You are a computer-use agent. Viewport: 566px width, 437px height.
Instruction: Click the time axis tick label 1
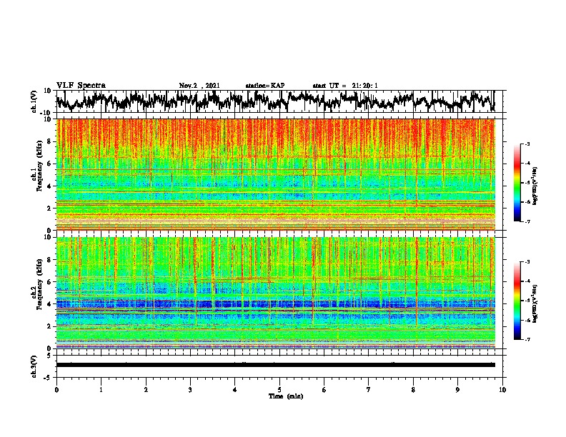click(x=101, y=390)
